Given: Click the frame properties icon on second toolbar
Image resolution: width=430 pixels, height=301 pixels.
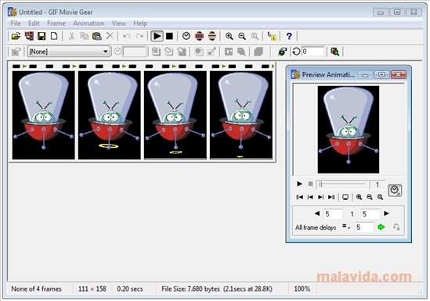Looking at the screenshot, I should point(16,52).
